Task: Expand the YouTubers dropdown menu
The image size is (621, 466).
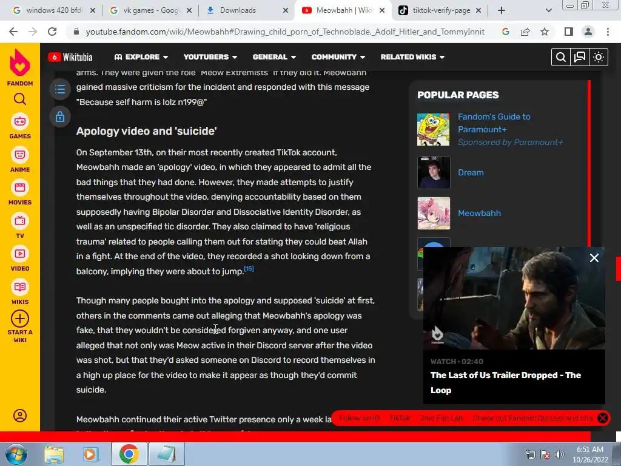Action: (x=210, y=57)
